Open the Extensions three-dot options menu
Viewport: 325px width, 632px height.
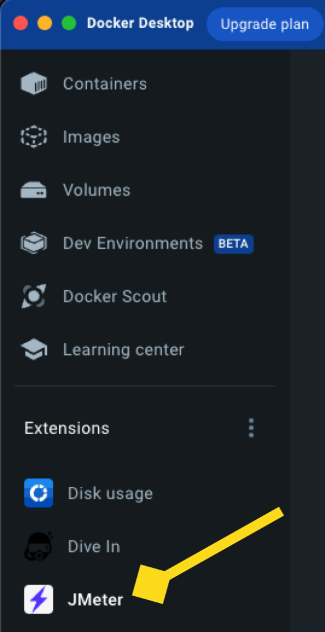pyautogui.click(x=251, y=428)
